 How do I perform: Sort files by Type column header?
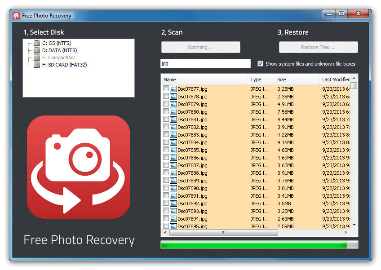pyautogui.click(x=261, y=80)
